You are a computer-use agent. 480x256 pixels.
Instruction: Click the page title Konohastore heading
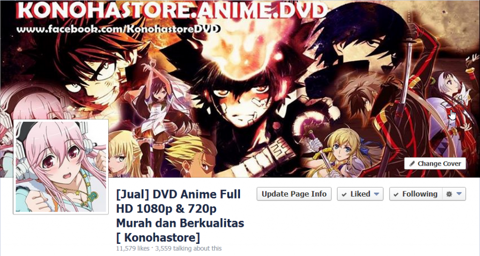[180, 216]
